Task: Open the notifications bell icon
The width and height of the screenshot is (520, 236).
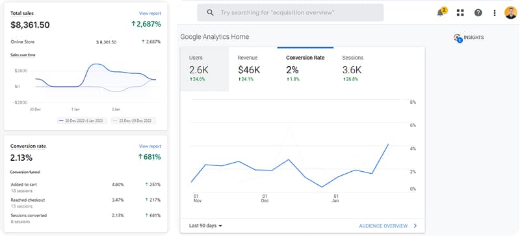Action: [x=441, y=12]
